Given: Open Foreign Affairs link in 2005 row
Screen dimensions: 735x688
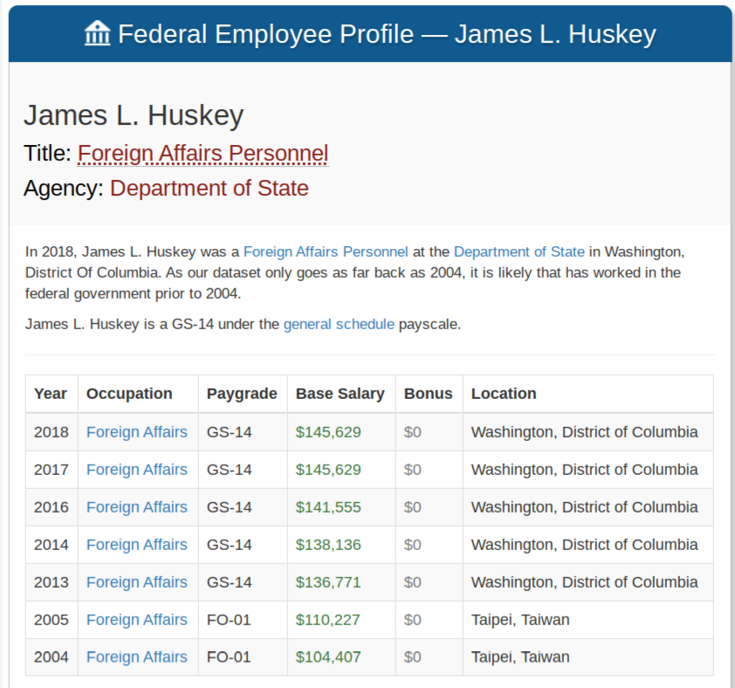Looking at the screenshot, I should pos(137,620).
